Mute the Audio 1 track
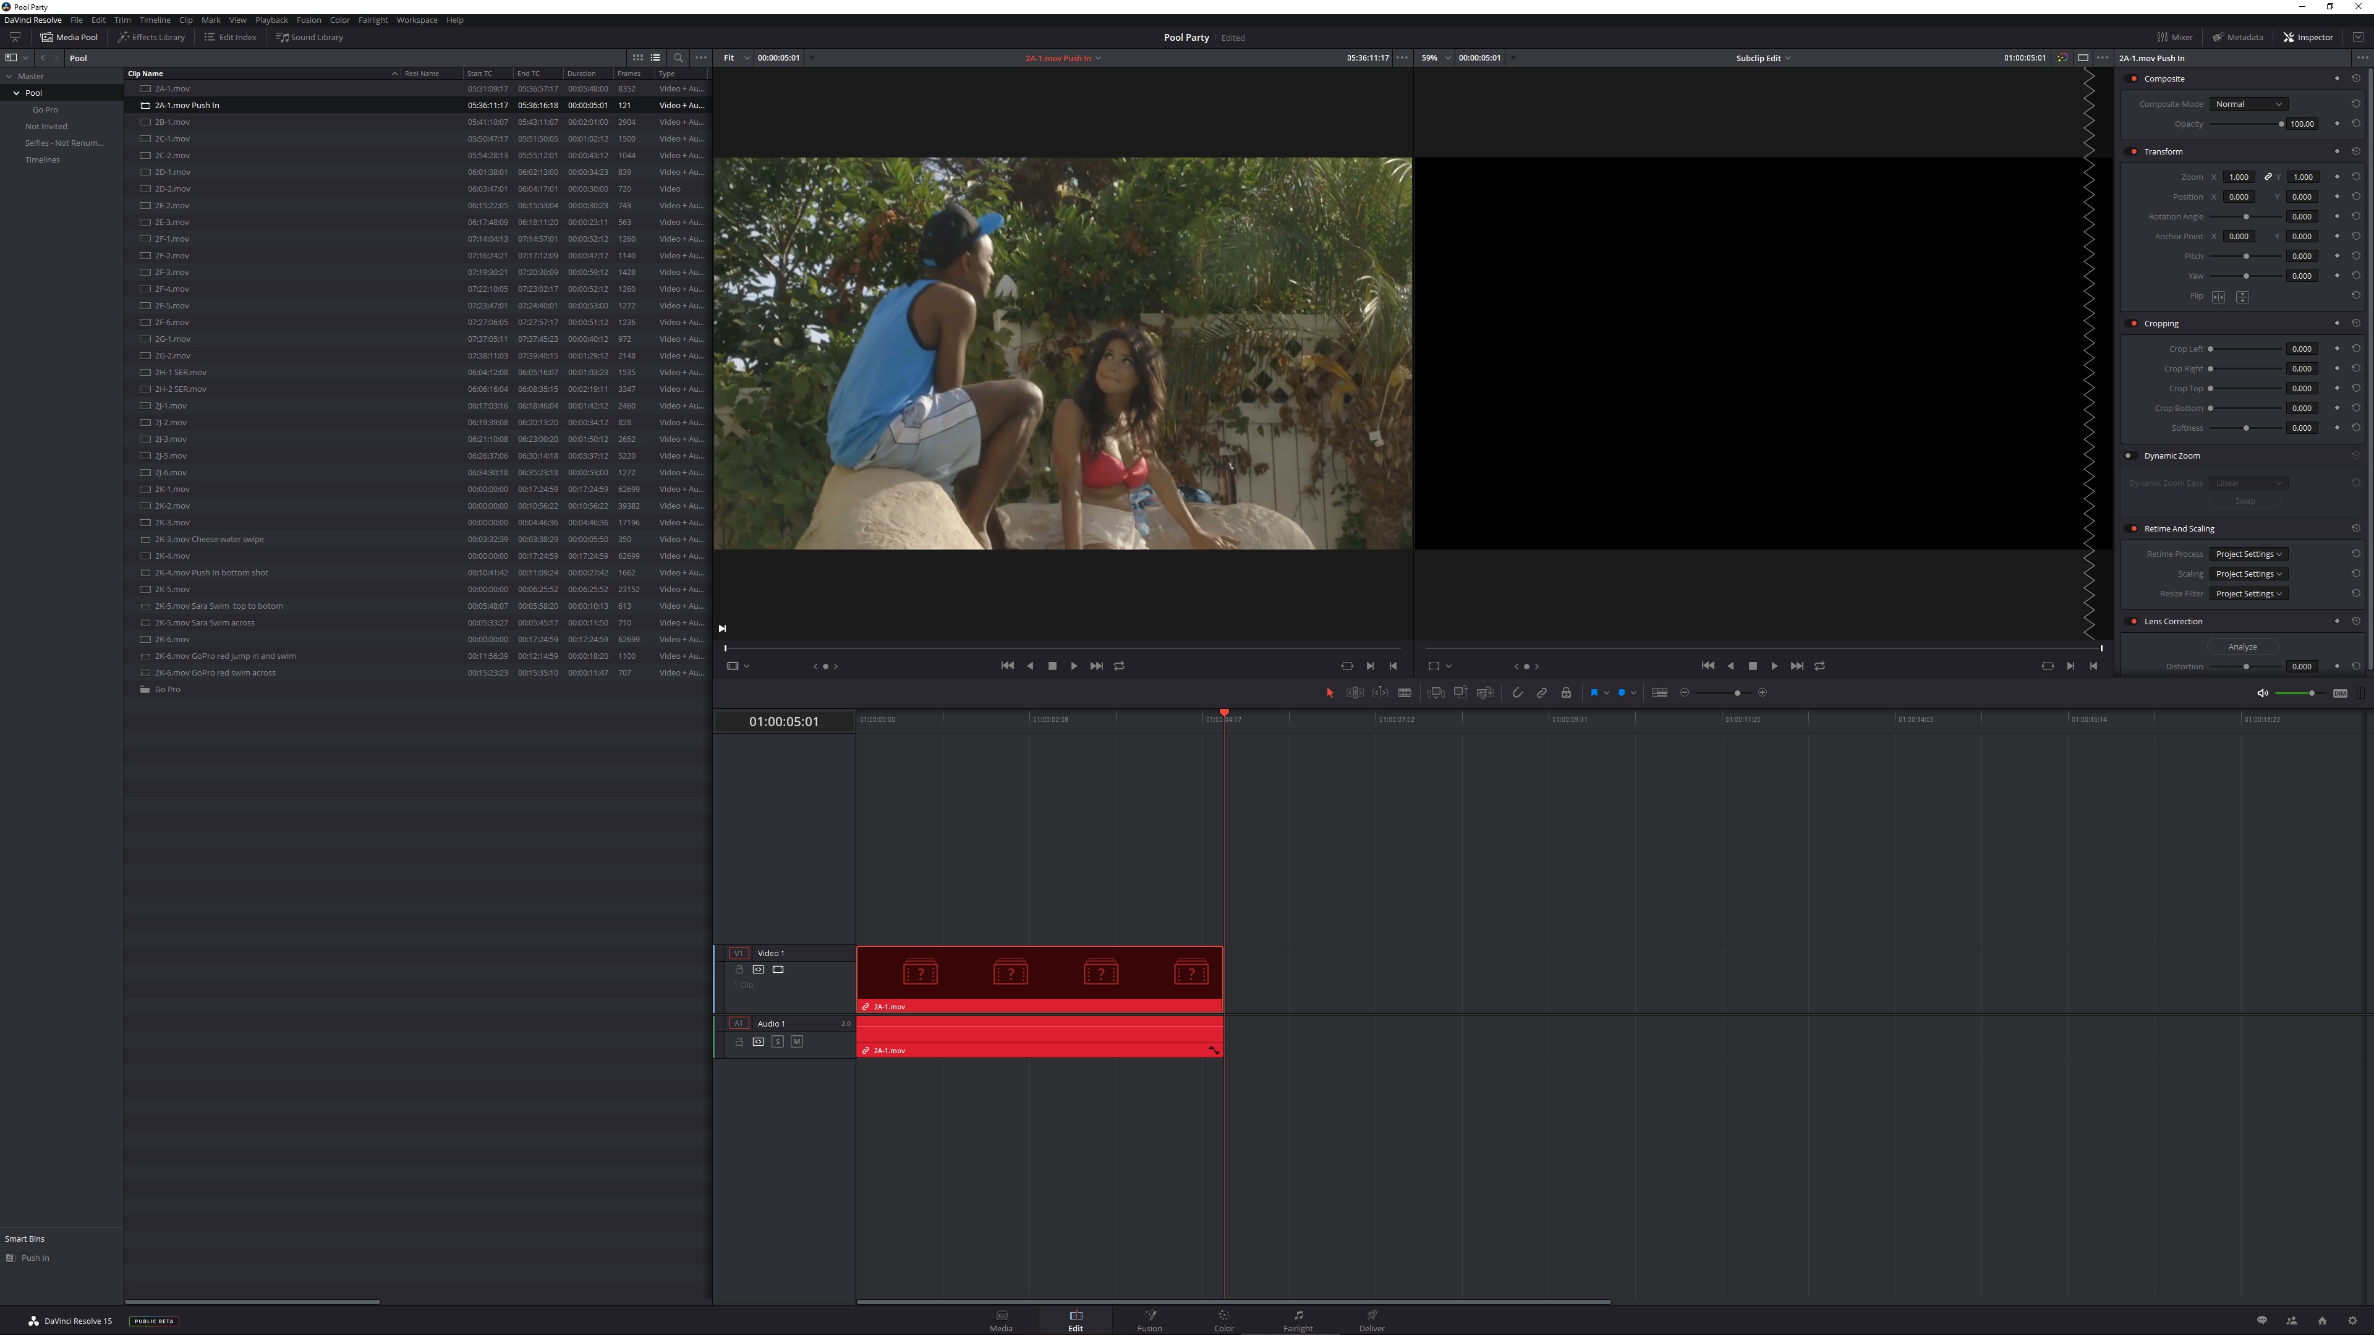Viewport: 2374px width, 1335px height. (x=797, y=1041)
